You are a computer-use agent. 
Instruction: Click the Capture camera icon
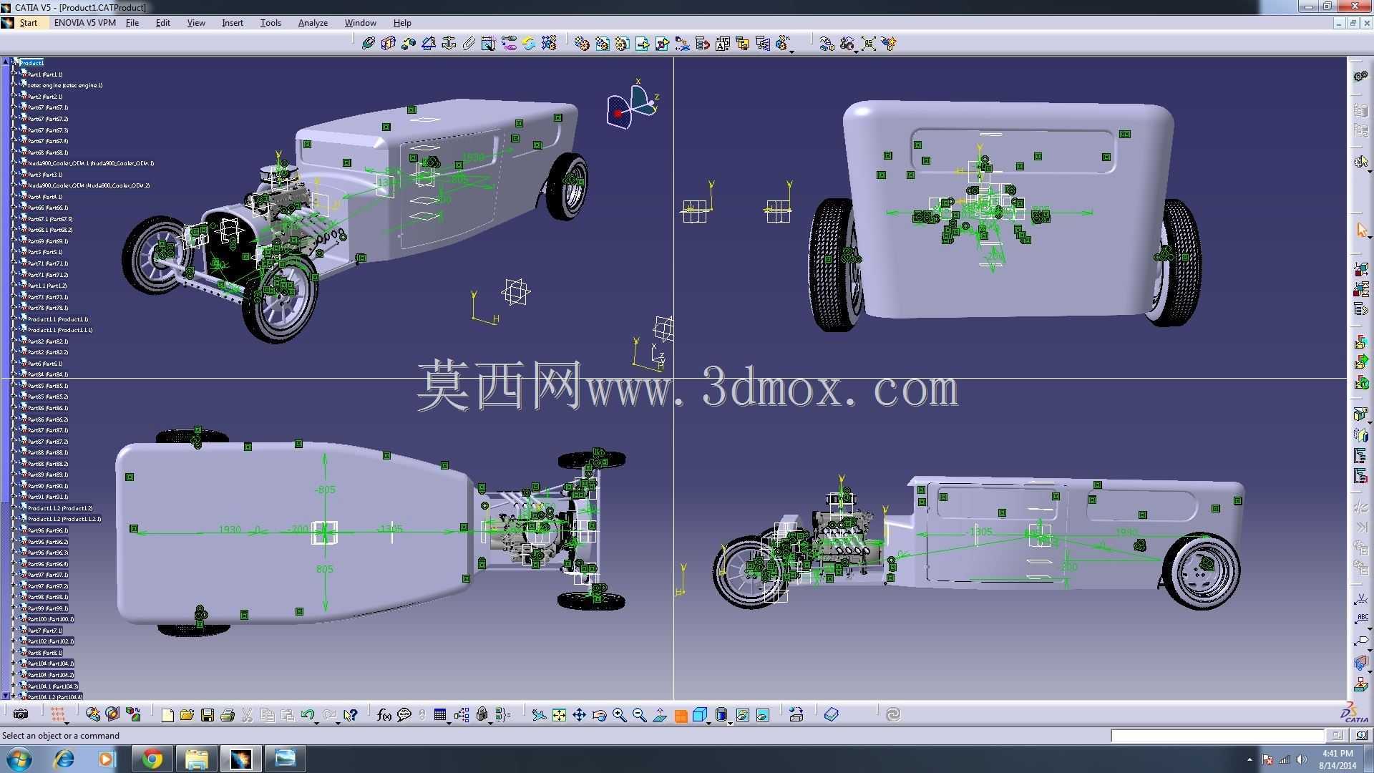click(21, 714)
